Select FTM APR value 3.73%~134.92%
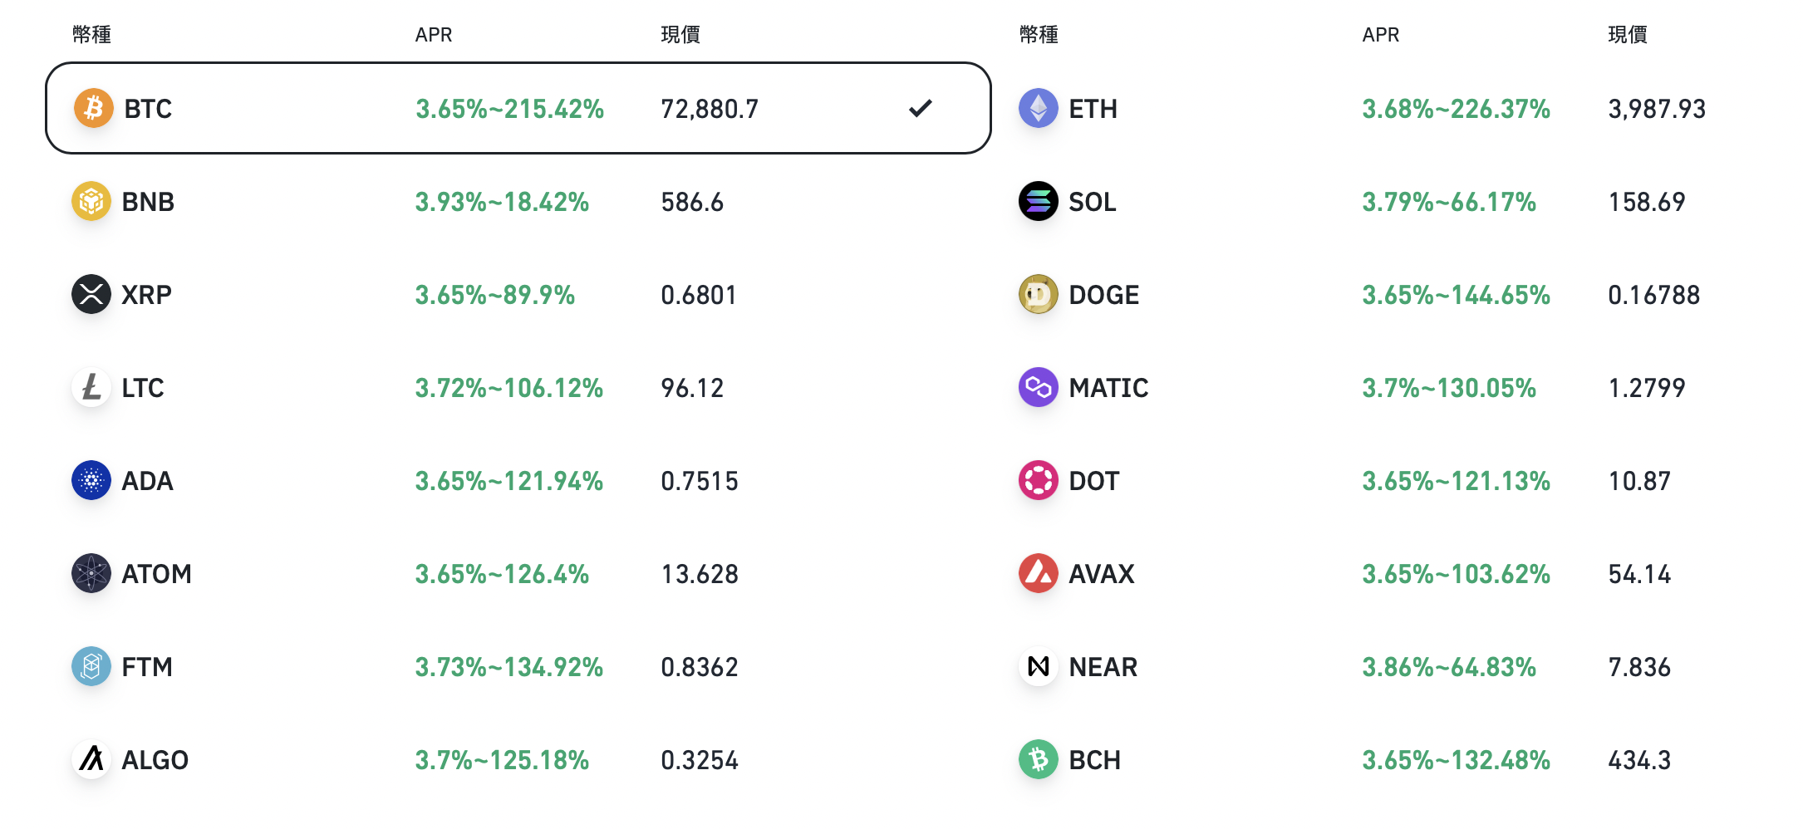The height and width of the screenshot is (829, 1803). click(x=508, y=667)
